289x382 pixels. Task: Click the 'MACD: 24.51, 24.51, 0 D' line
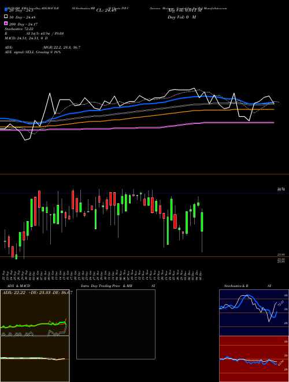point(26,38)
